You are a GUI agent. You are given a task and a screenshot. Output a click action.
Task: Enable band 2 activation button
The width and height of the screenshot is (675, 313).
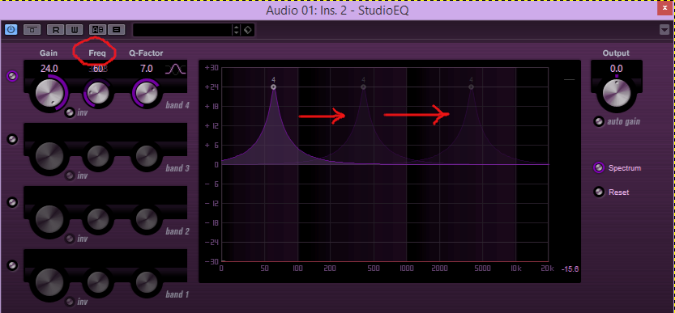13,202
